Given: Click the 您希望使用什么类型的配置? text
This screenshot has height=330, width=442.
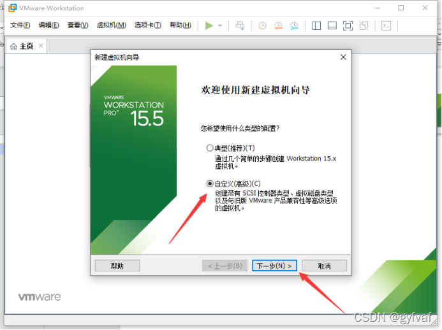Looking at the screenshot, I should click(x=240, y=129).
